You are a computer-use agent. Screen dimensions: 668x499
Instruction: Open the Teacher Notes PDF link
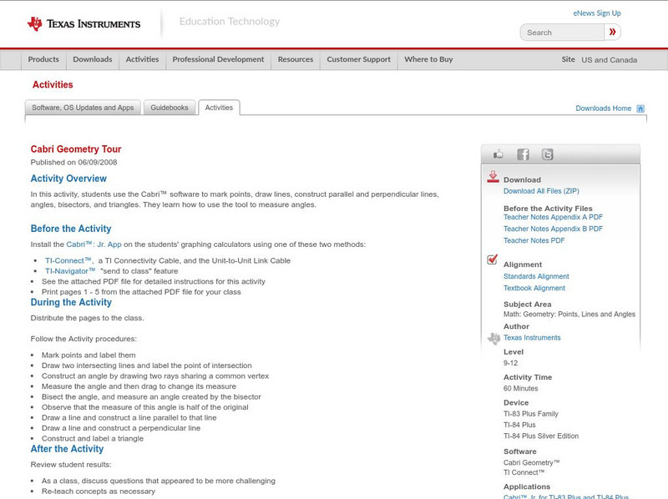[534, 240]
